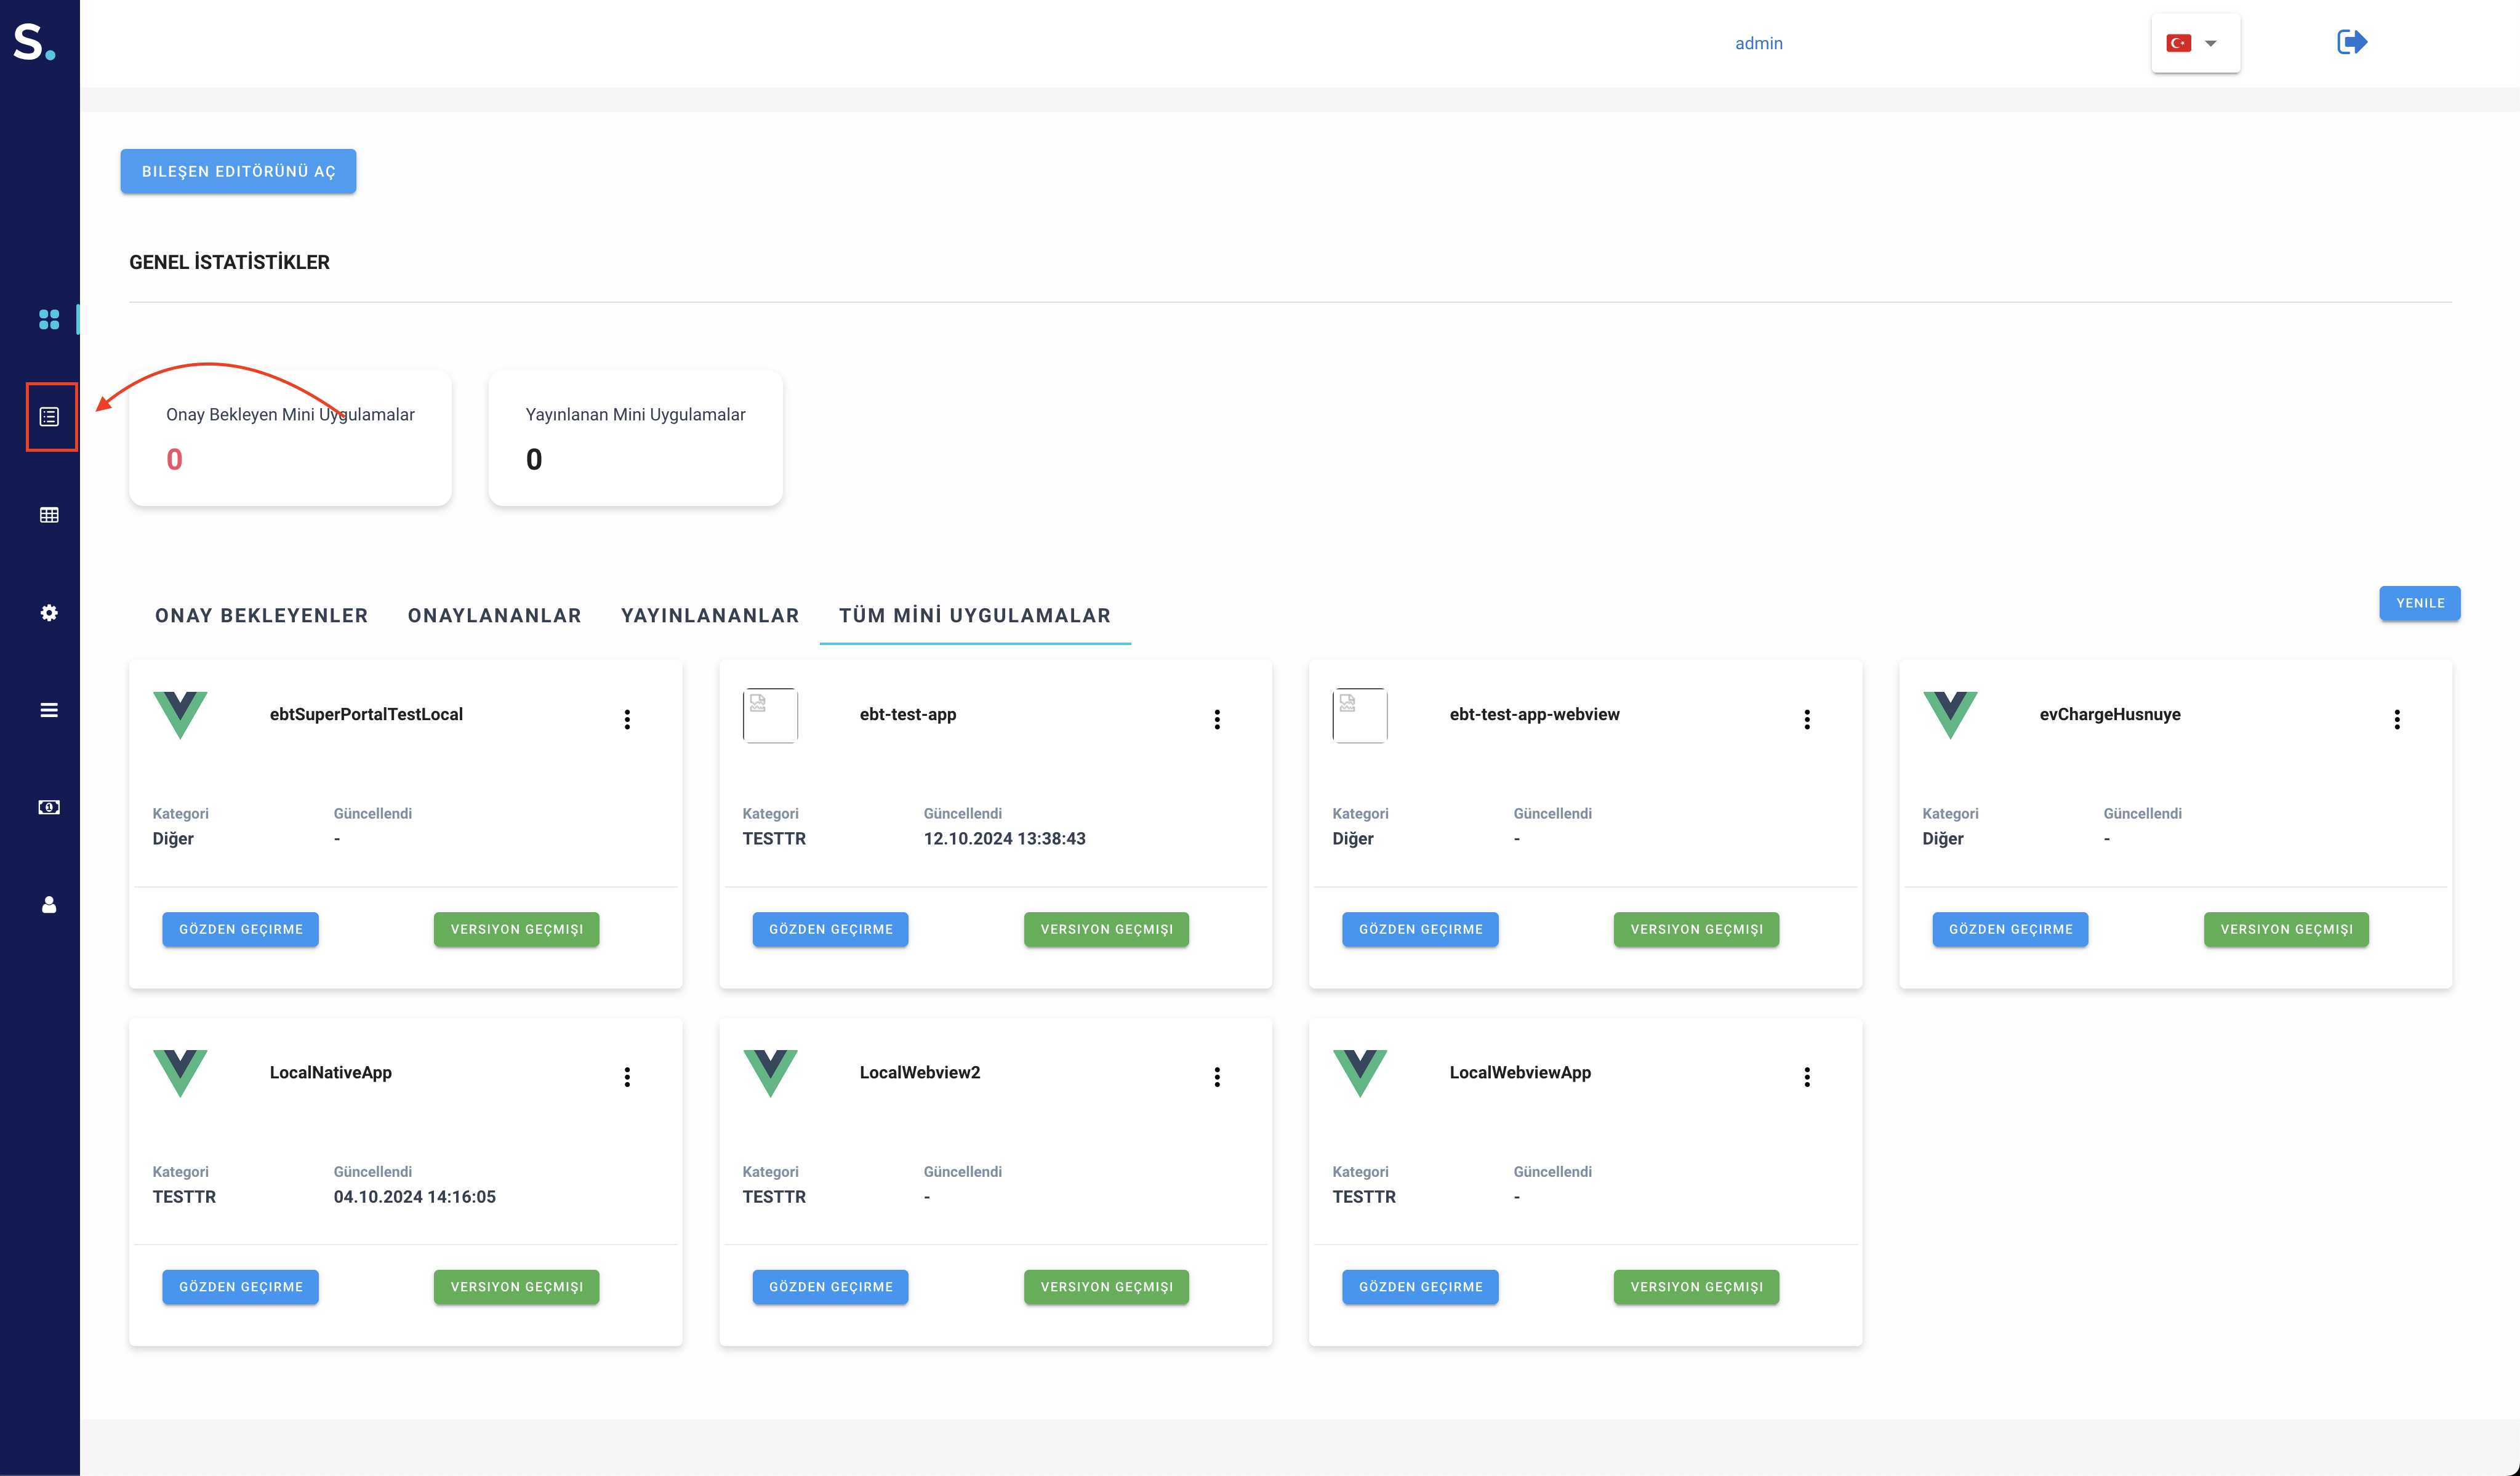This screenshot has height=1476, width=2520.
Task: Click the admin username link
Action: pyautogui.click(x=1758, y=43)
